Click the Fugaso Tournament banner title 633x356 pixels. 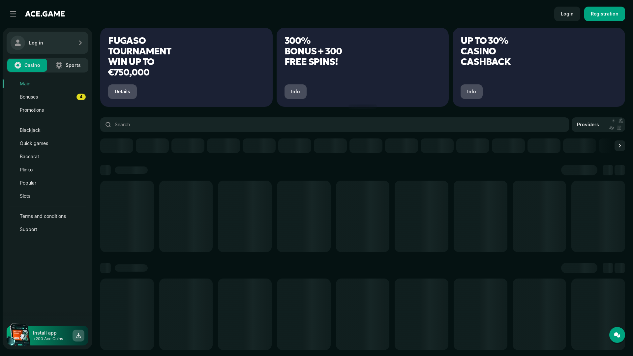(x=140, y=56)
